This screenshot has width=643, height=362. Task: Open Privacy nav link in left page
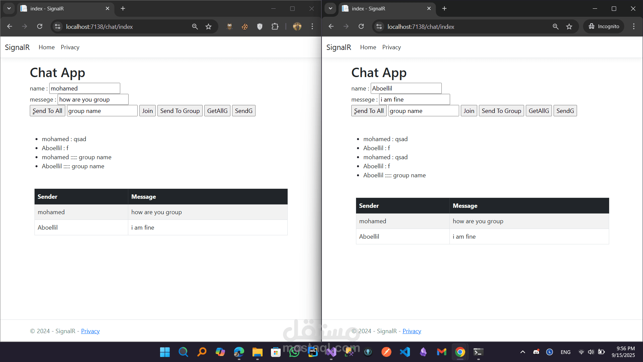tap(70, 47)
